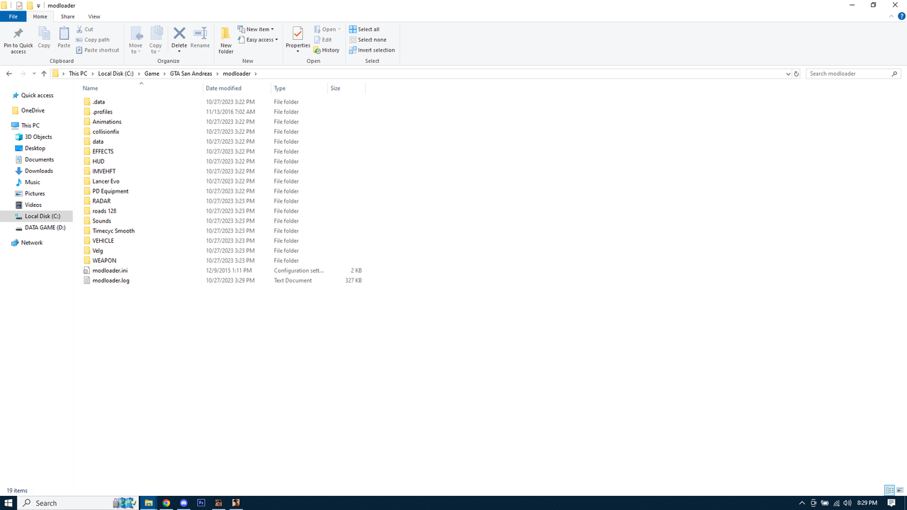The height and width of the screenshot is (510, 907).
Task: Open the notification center icon
Action: 892,503
